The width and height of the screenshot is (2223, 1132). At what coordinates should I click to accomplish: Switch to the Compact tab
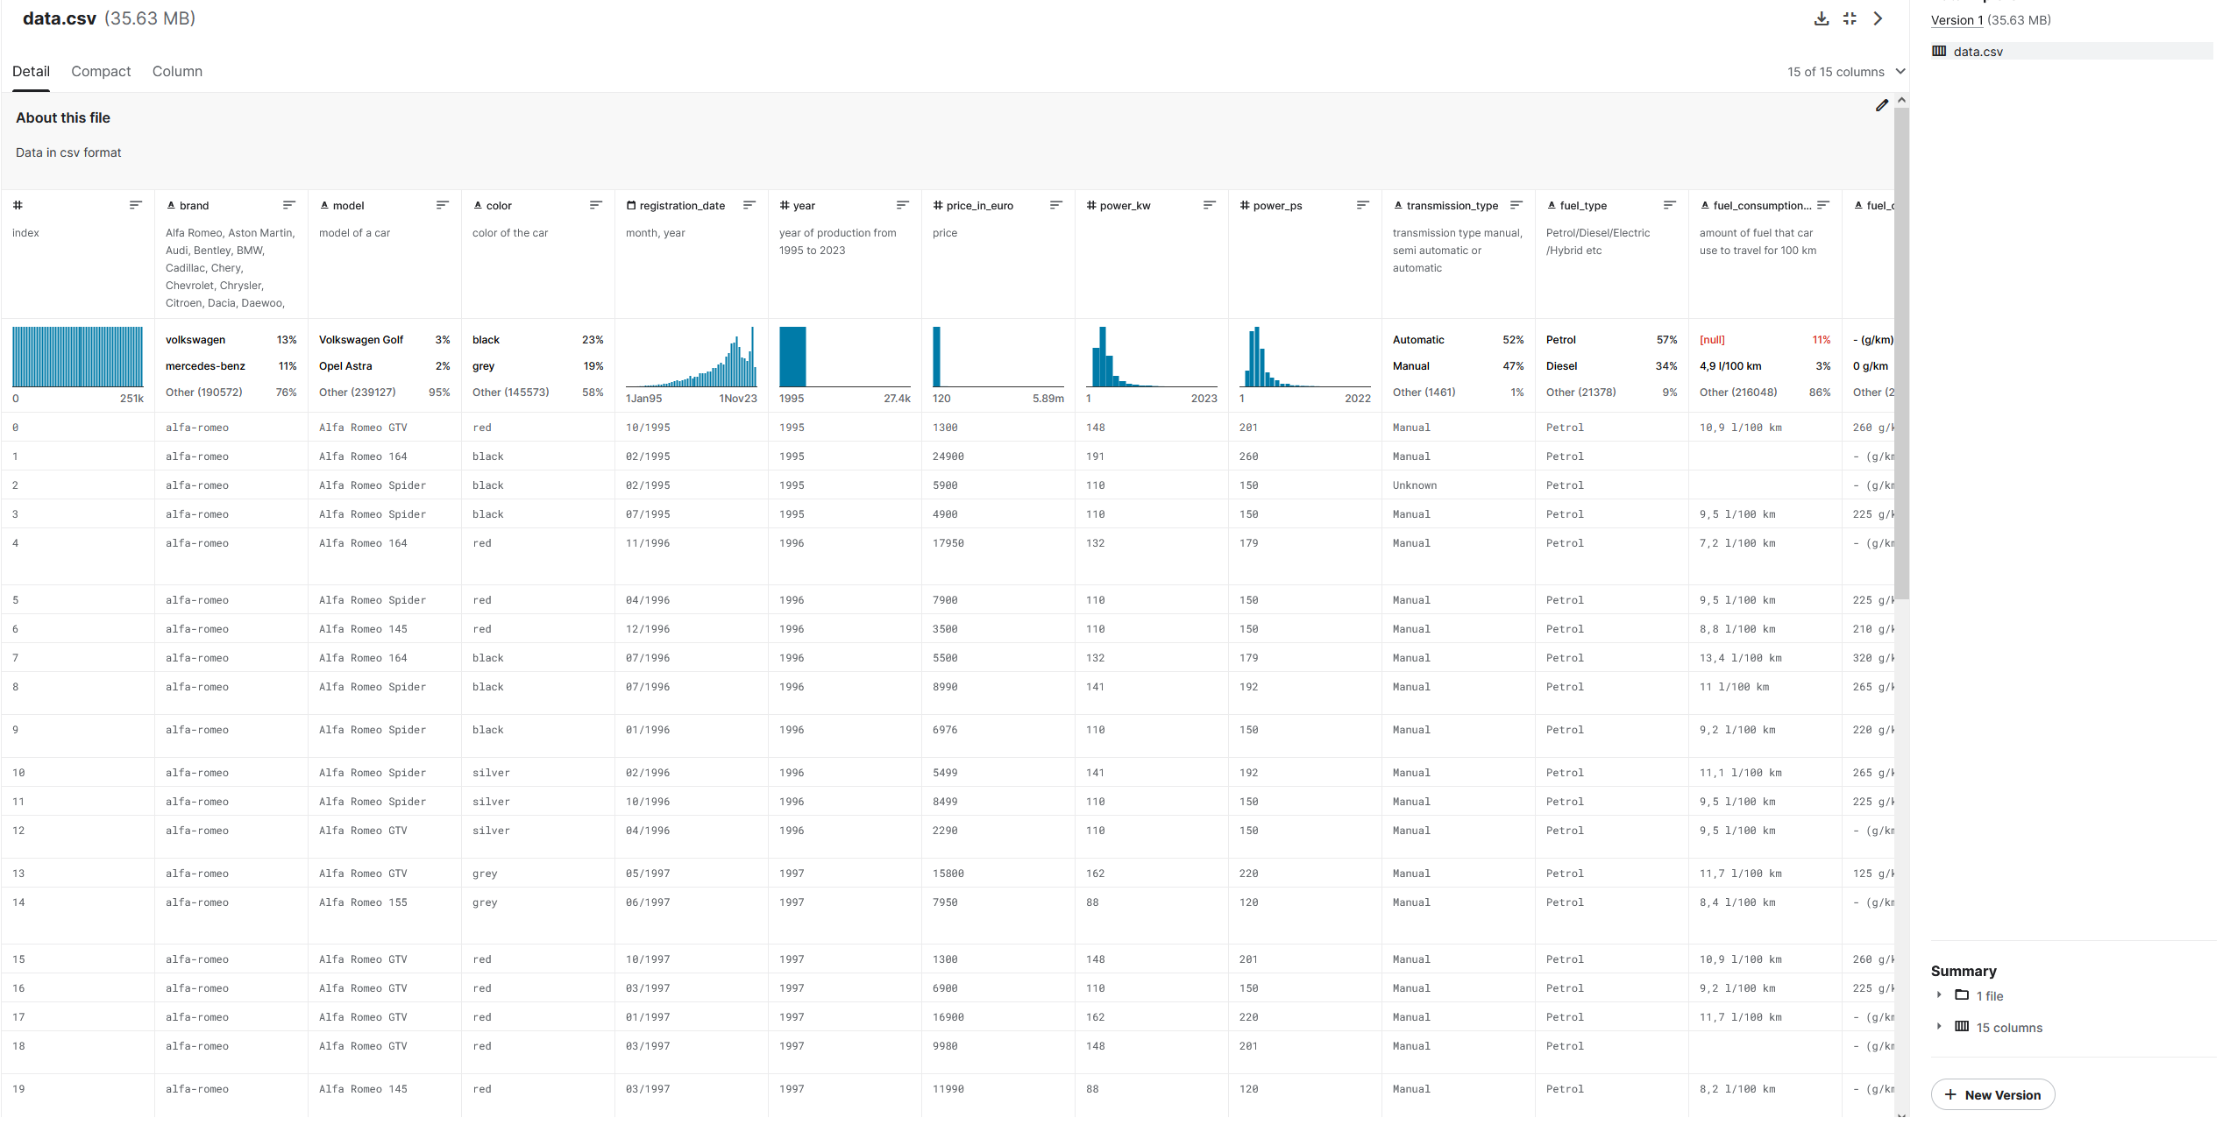click(x=101, y=72)
